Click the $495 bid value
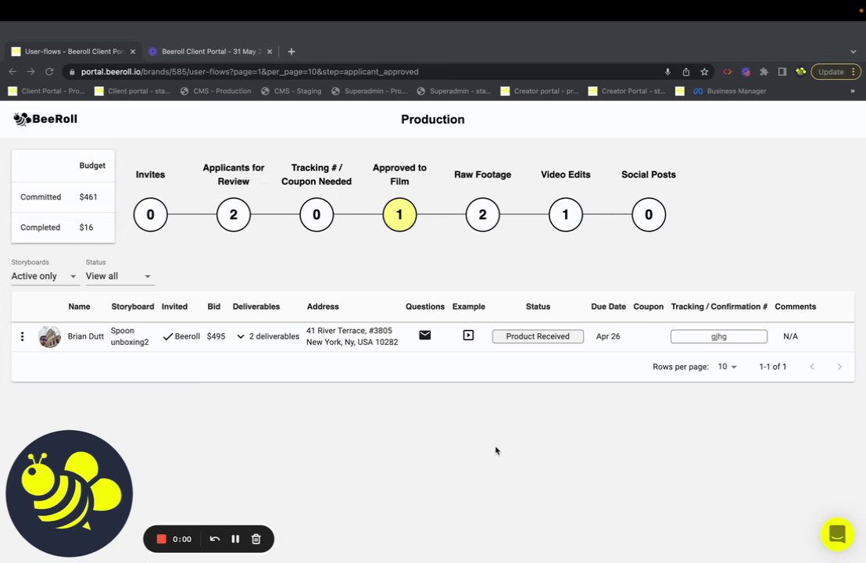 pyautogui.click(x=216, y=336)
